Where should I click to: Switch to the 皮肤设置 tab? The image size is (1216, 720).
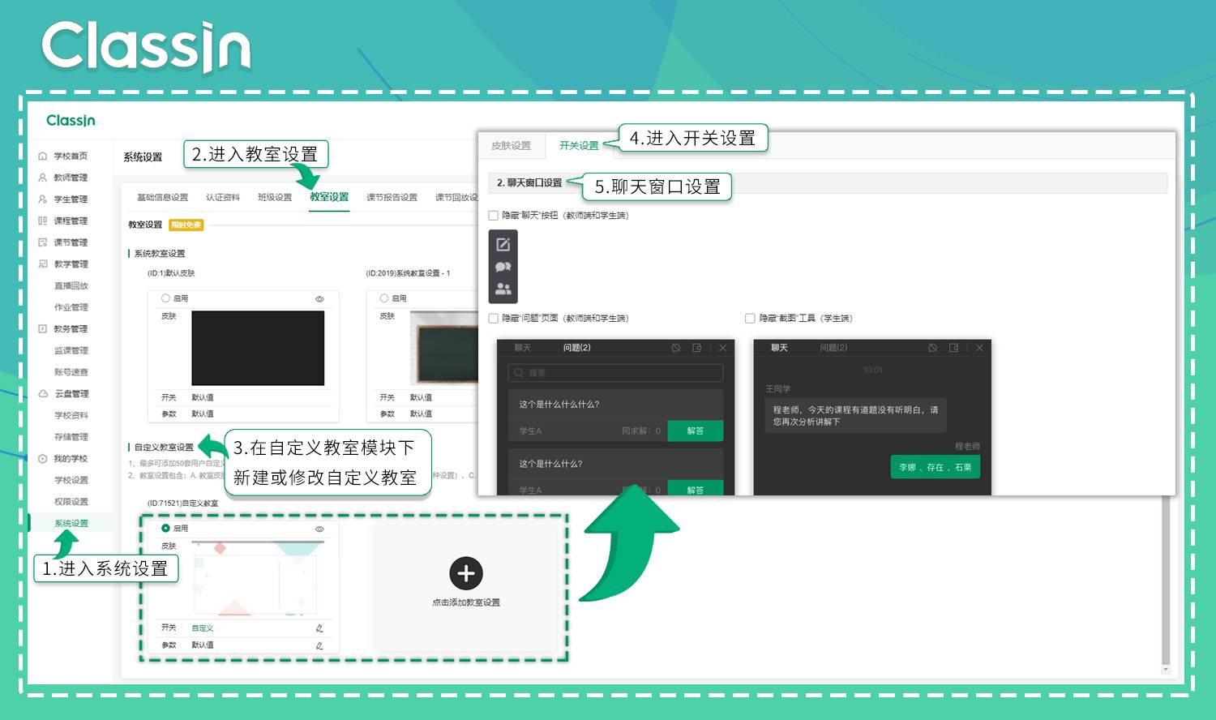click(x=511, y=146)
